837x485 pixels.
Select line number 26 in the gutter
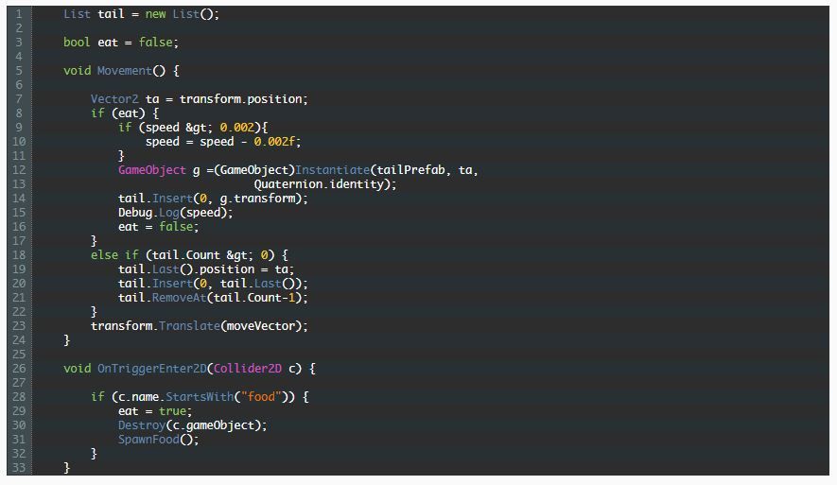pos(18,368)
